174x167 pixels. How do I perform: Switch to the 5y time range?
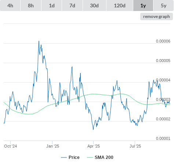click(164, 6)
